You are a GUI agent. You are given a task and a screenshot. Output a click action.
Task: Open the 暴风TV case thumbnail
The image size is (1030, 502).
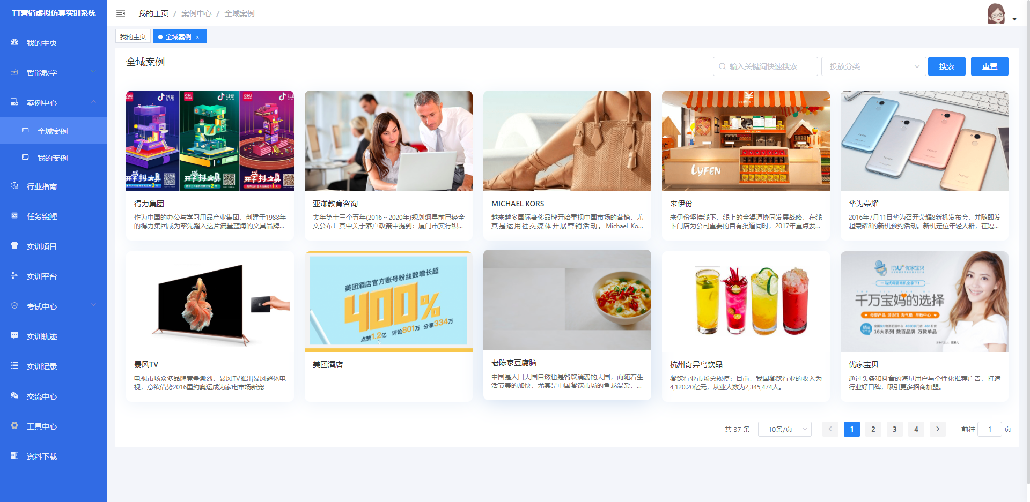click(x=210, y=302)
